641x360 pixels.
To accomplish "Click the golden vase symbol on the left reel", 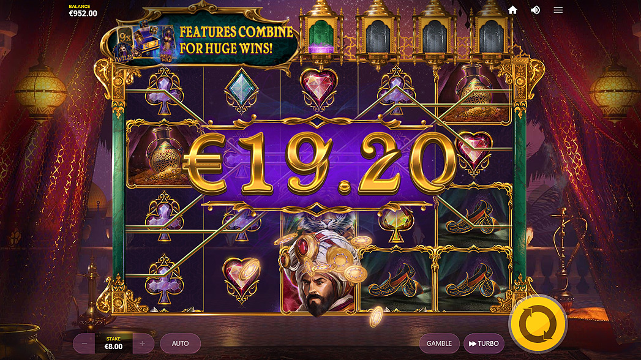I will point(163,154).
